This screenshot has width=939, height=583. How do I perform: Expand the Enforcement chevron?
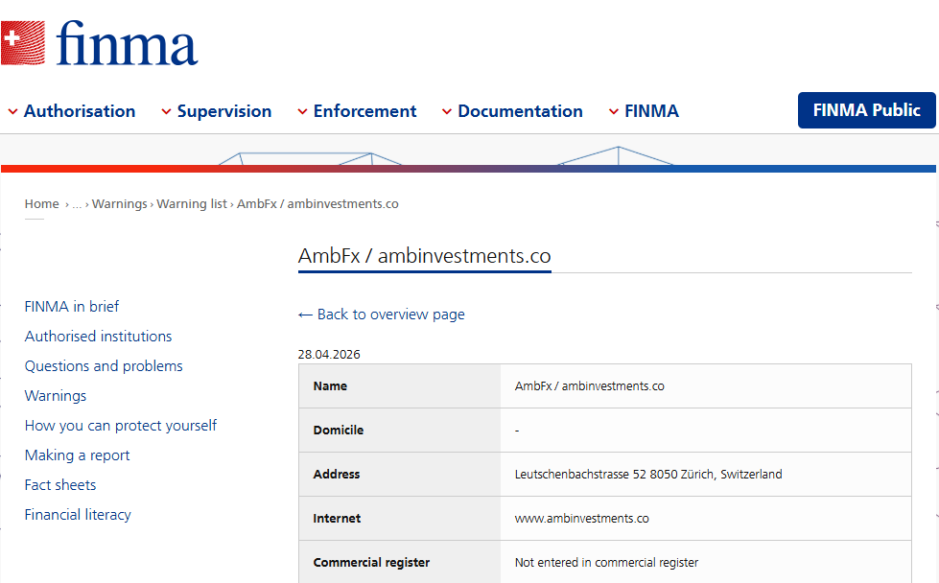(x=302, y=112)
